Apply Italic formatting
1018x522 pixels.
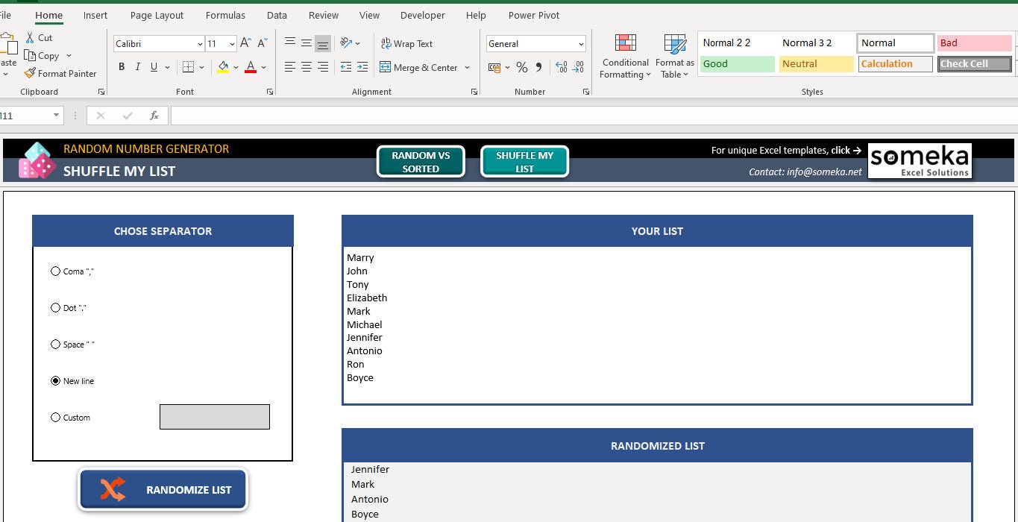[x=138, y=67]
